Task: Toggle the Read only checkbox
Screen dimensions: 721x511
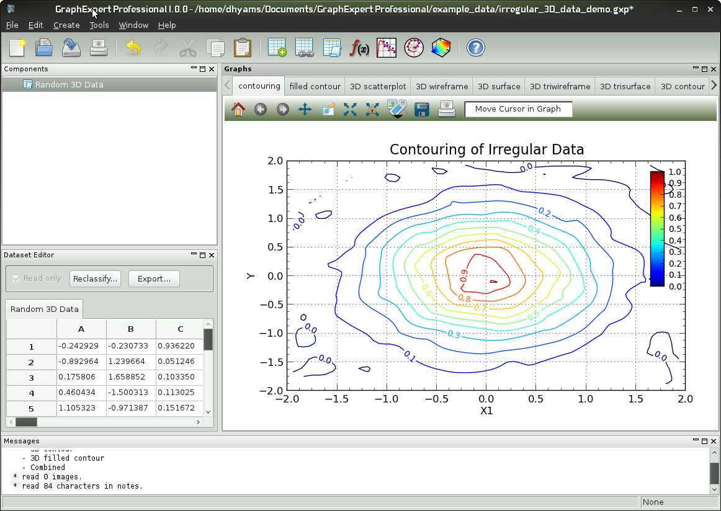Action: pyautogui.click(x=16, y=278)
